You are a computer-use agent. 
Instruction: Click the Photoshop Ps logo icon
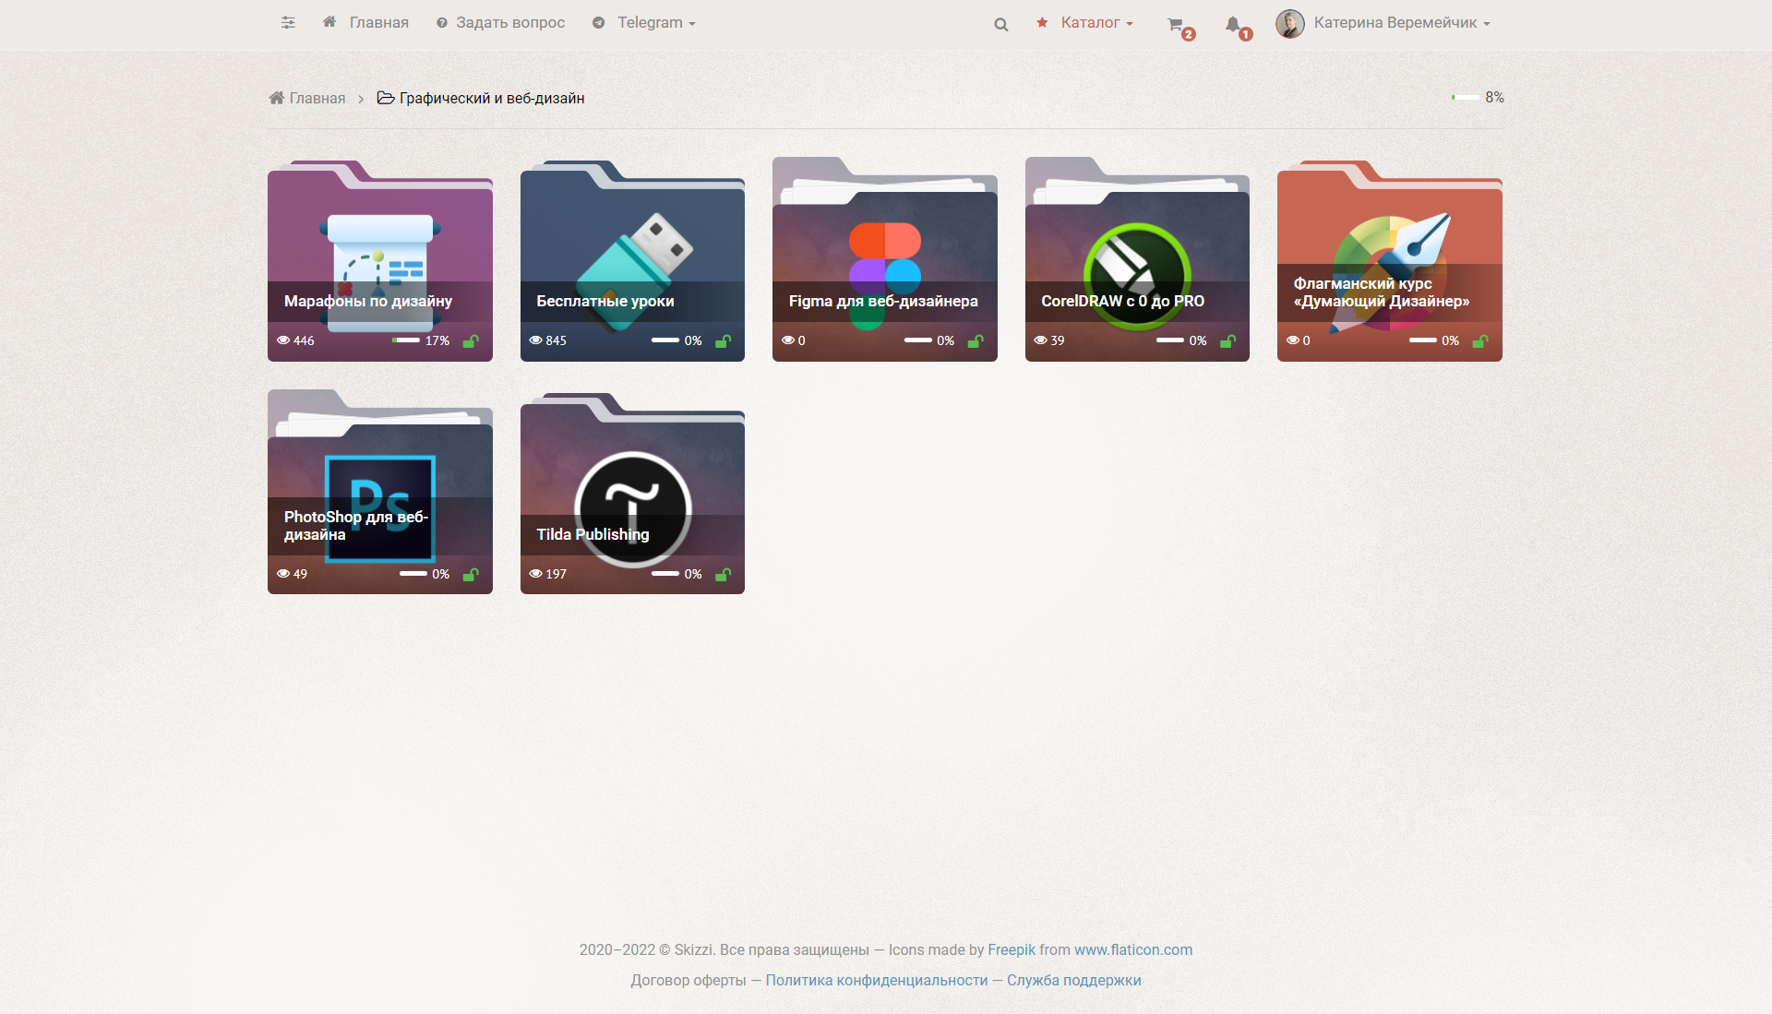pos(380,508)
